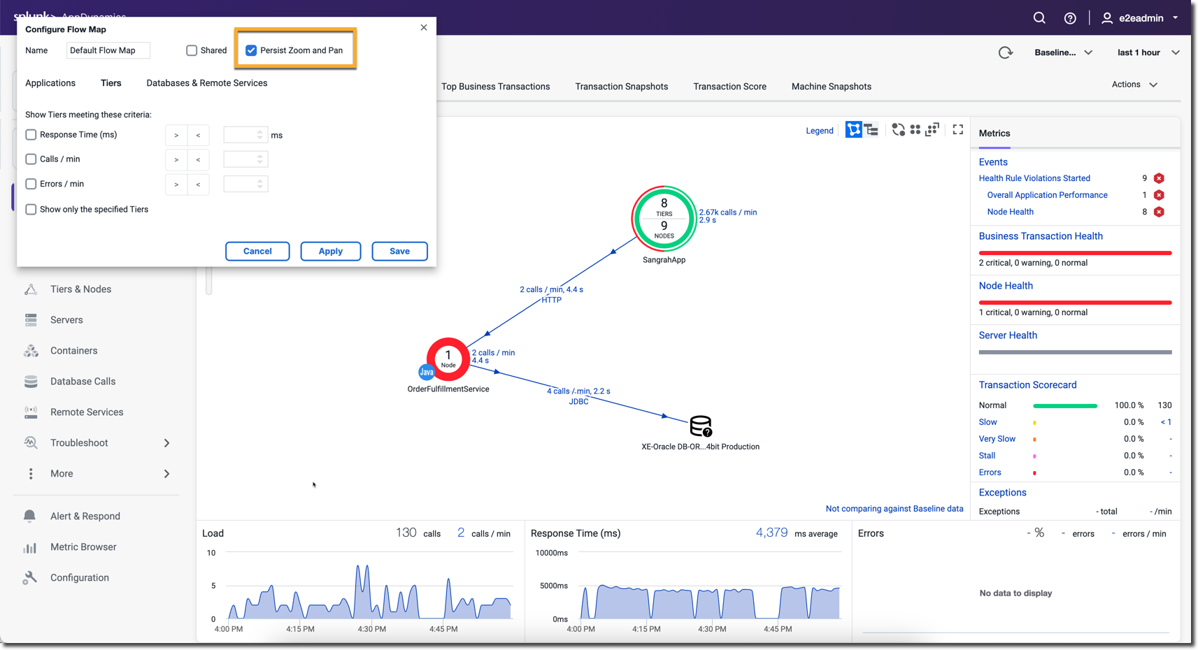Open Health Rule Violations Started link
Viewport: 1198px width, 650px height.
pos(1034,178)
